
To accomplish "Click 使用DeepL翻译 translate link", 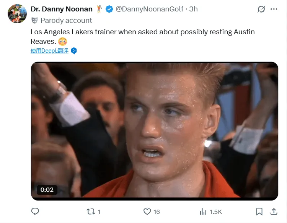I will [x=50, y=51].
